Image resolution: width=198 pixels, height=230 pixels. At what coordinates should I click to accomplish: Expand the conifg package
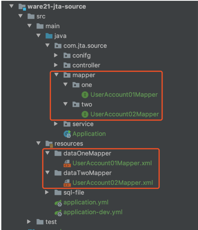56,55
